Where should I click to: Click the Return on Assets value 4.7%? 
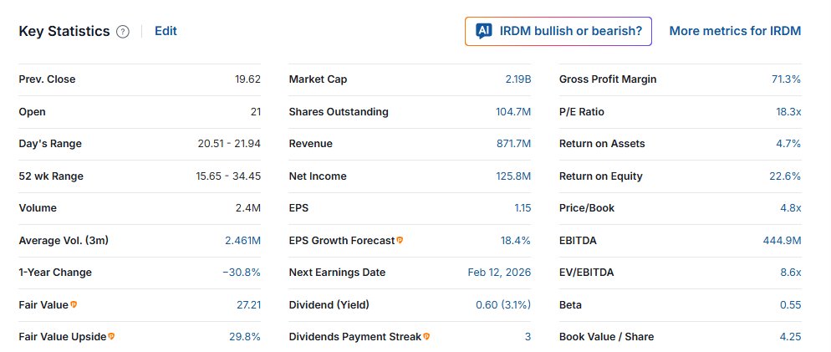(x=789, y=144)
